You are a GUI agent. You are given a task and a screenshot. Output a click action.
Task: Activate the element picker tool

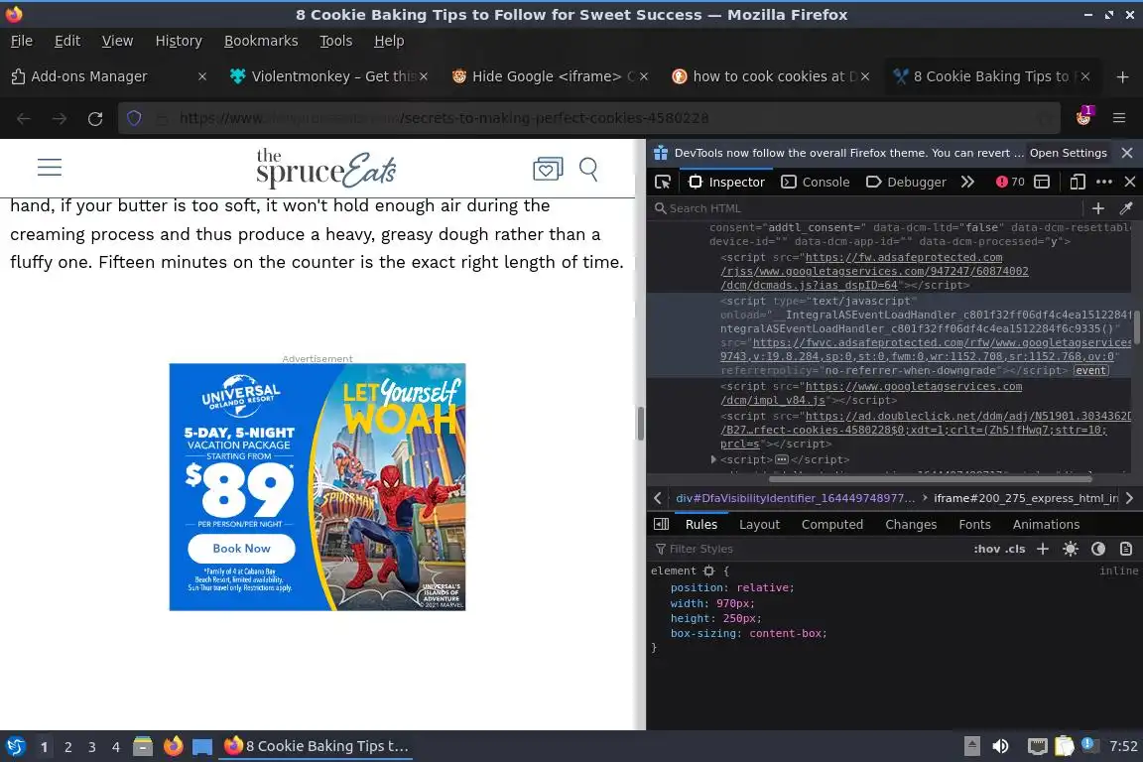coord(663,182)
